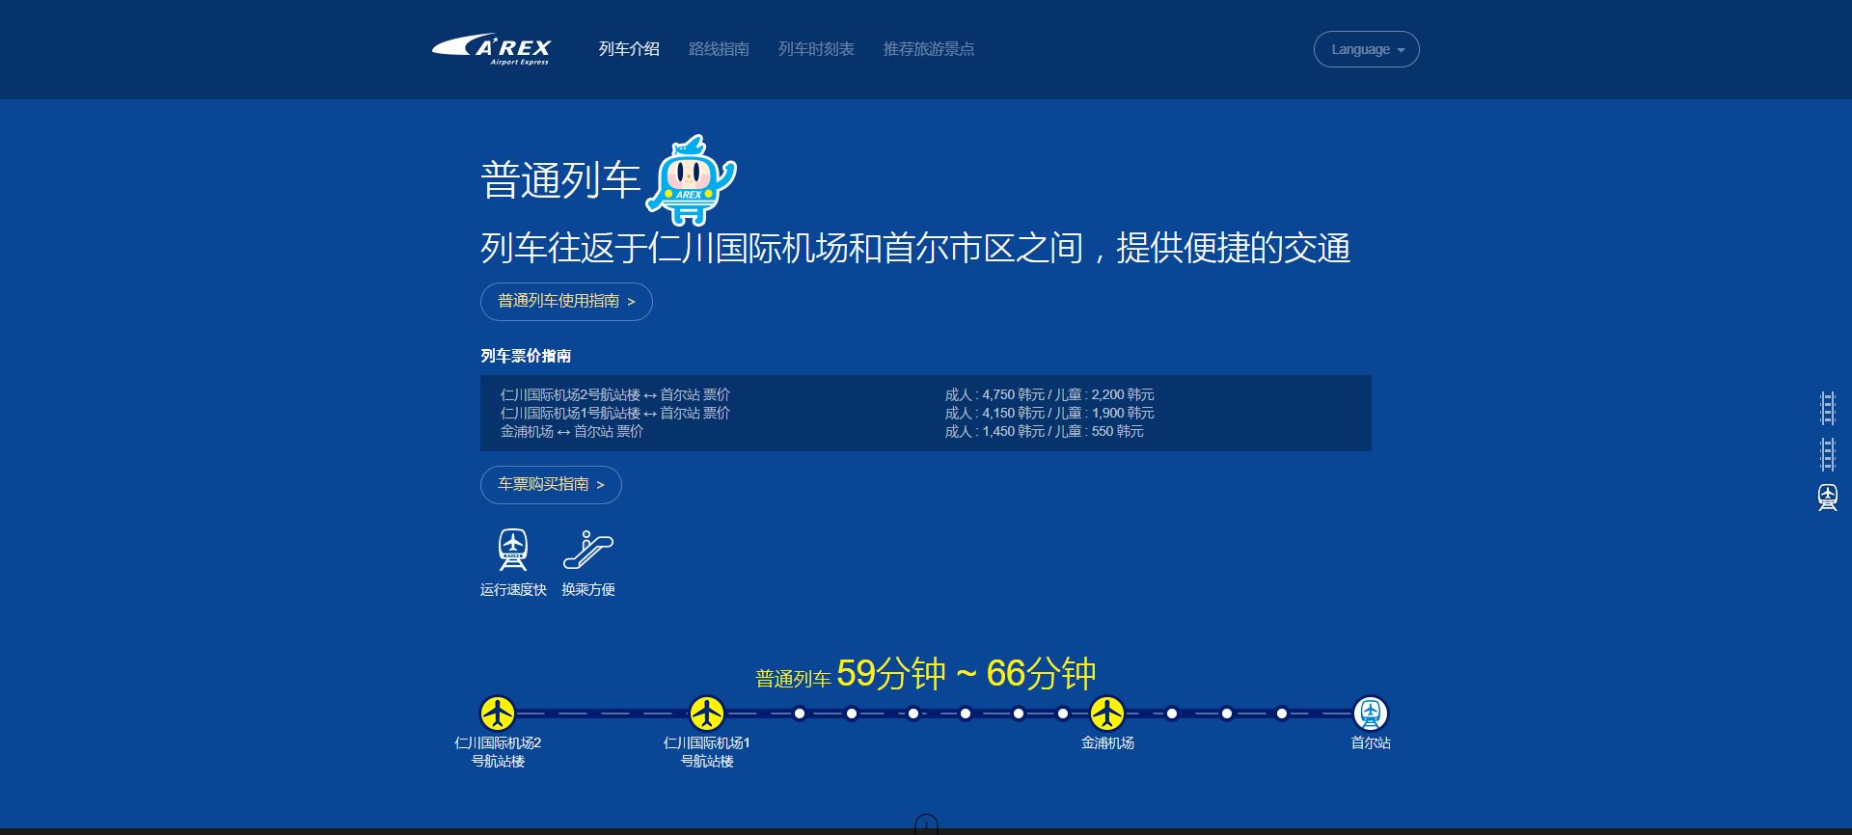Click the fare 成人 : 1,450 韩元 / 儿童 : 550 韩元
Viewport: 1852px width, 835px height.
tap(1044, 431)
